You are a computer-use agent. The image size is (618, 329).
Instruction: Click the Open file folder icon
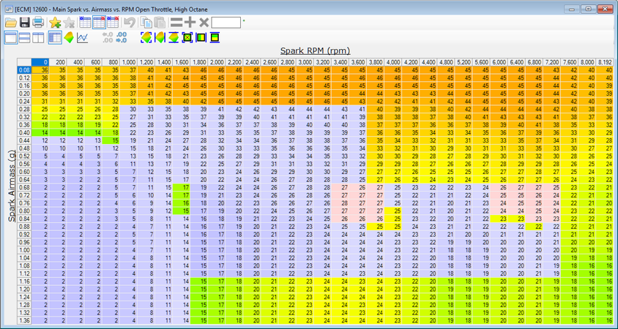(x=11, y=23)
